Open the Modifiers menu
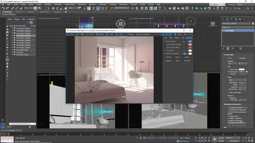Image resolution: width=255 pixels, height=143 pixels. [x=48, y=4]
